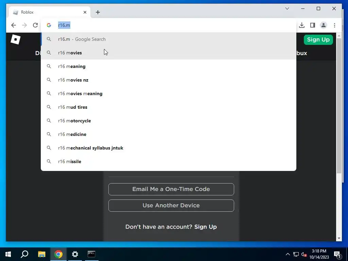Open a new tab with plus button
This screenshot has width=348, height=261.
tap(98, 12)
